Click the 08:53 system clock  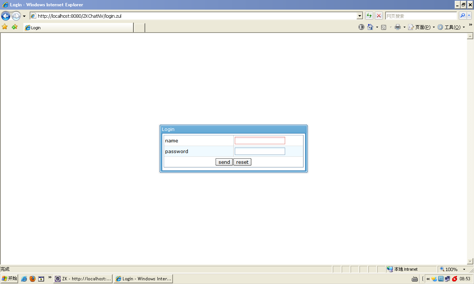click(x=465, y=279)
